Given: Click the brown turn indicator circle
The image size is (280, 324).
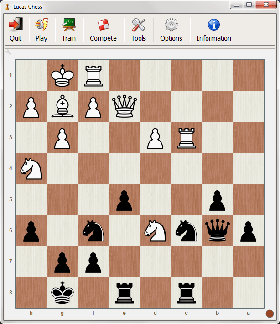Looking at the screenshot, I should [270, 314].
